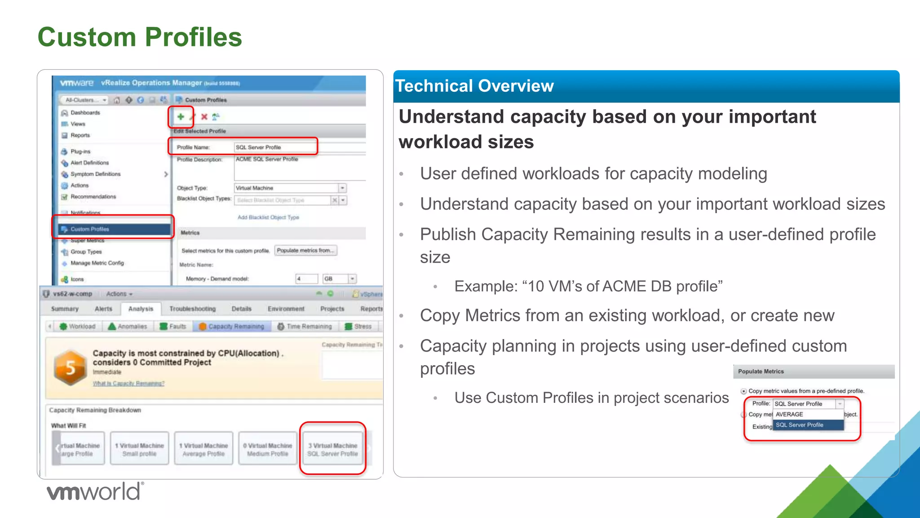This screenshot has width=920, height=518.
Task: Open the Time Remaining badge tab
Action: [305, 326]
